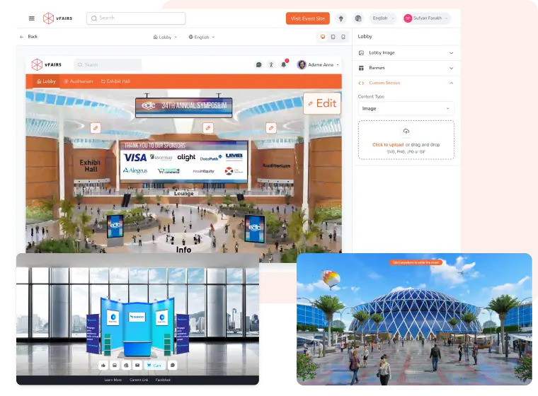The image size is (538, 396).
Task: Click the Cart button under the booth
Action: 154,365
